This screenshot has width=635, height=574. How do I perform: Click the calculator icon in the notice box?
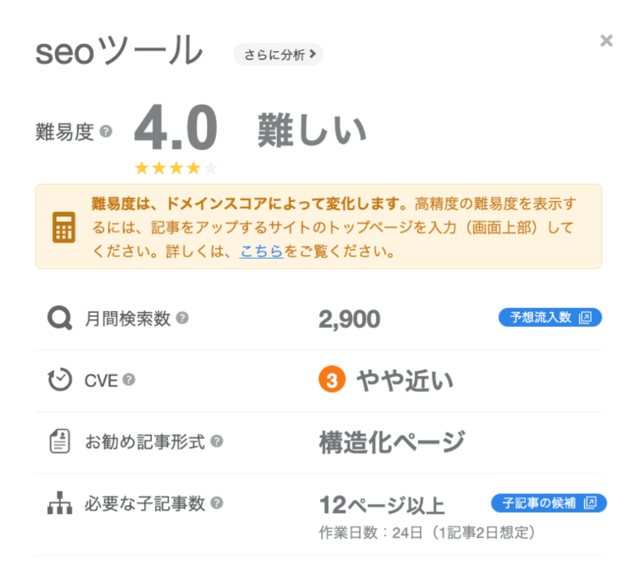click(x=64, y=226)
